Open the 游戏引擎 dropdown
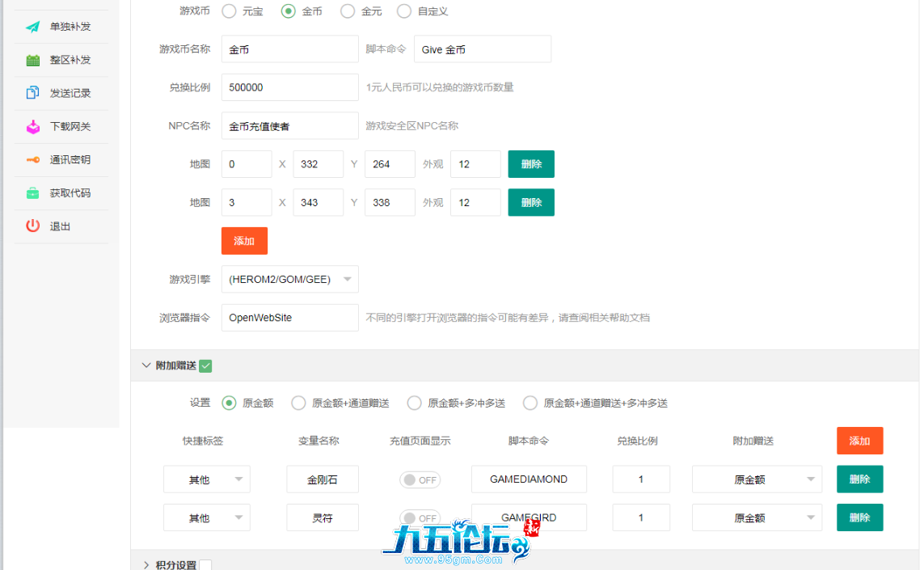 pos(289,280)
